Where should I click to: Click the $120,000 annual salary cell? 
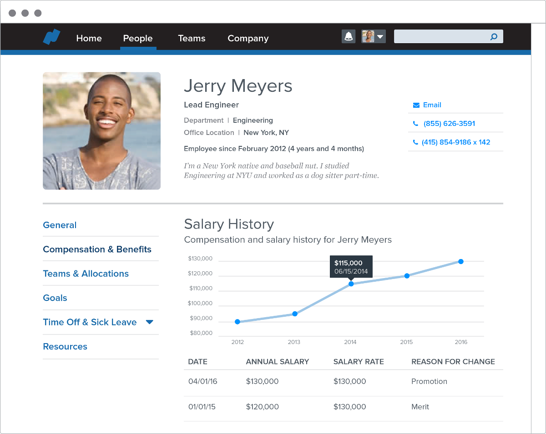coord(262,407)
